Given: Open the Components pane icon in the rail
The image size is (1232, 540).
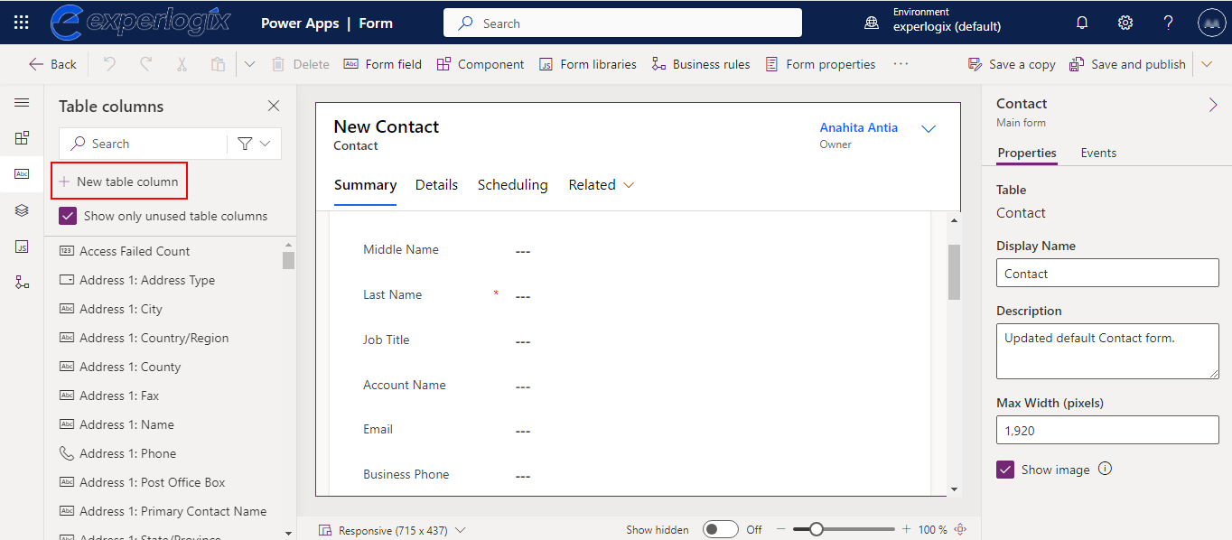Looking at the screenshot, I should pyautogui.click(x=22, y=138).
